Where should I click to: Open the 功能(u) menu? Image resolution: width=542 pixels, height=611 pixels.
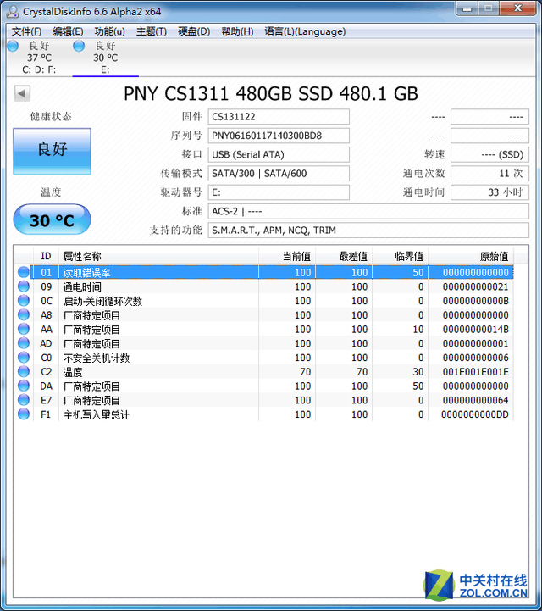110,31
